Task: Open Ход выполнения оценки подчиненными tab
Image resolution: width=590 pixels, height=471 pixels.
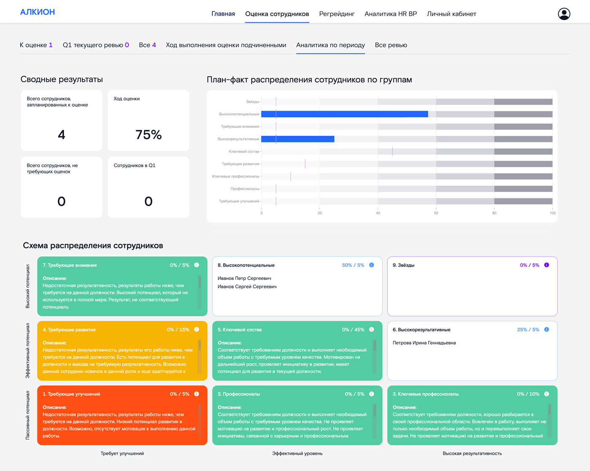Action: point(226,45)
